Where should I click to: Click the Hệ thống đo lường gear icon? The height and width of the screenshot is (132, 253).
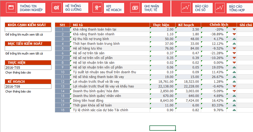click(x=57, y=8)
